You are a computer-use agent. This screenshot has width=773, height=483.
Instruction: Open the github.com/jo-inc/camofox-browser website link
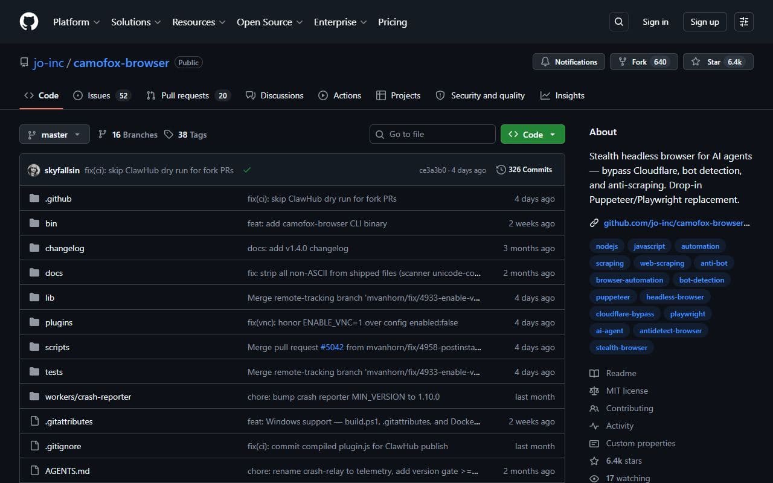[x=676, y=223]
